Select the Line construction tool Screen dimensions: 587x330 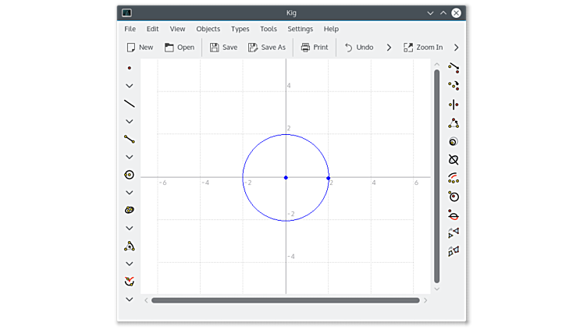tap(130, 104)
